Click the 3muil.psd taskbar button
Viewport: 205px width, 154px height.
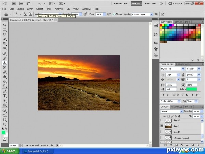click(37, 151)
